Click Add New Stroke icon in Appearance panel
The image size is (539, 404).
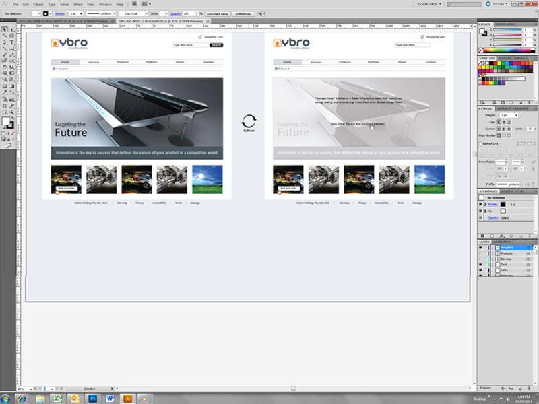482,236
